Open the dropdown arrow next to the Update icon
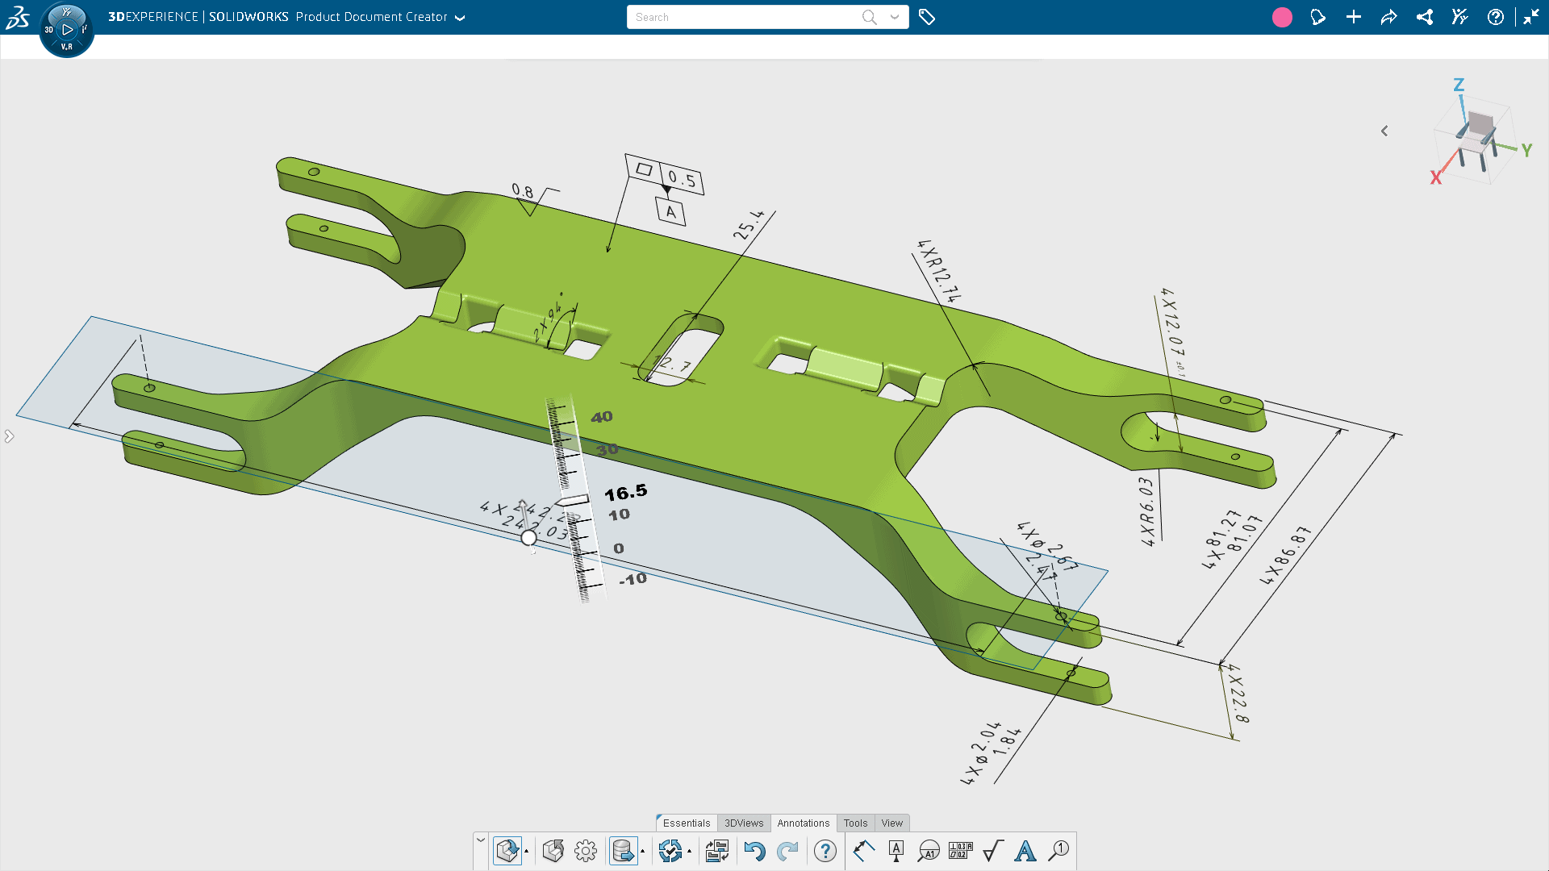 click(x=689, y=852)
